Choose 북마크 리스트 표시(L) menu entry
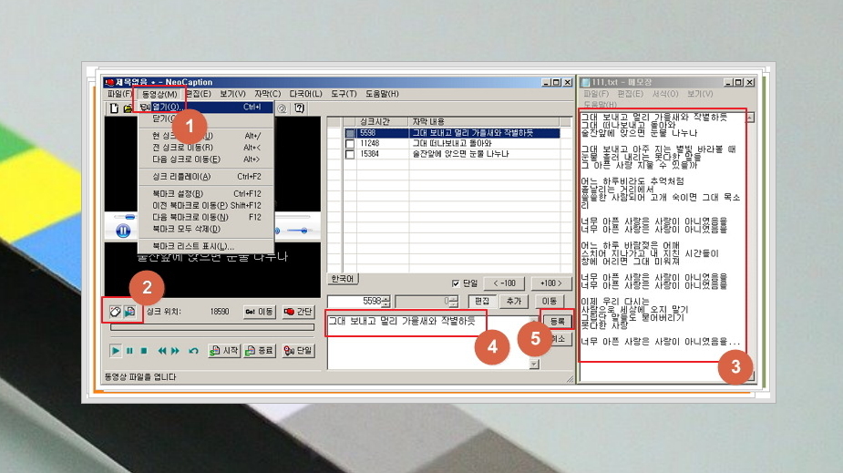 pyautogui.click(x=206, y=246)
